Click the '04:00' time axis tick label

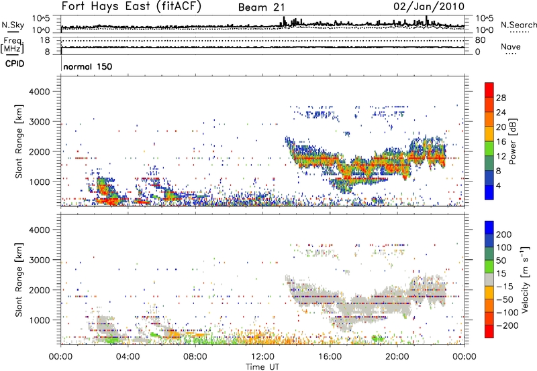[x=128, y=357]
